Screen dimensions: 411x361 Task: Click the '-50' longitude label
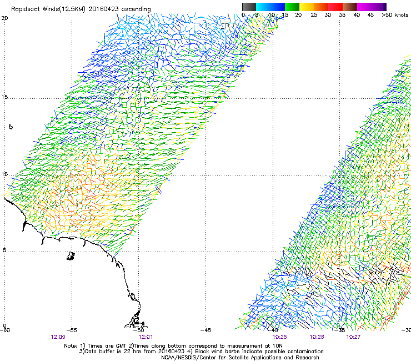139,330
